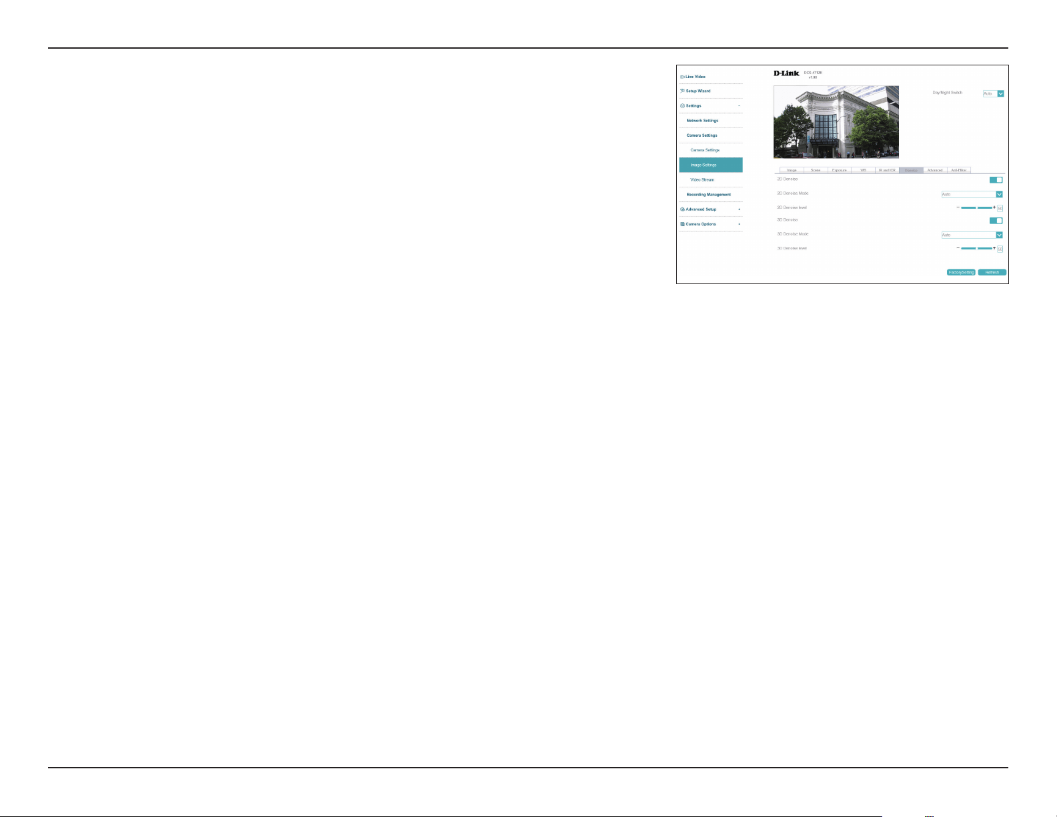This screenshot has height=817, width=1057.
Task: Click the camera preview image
Action: point(836,121)
